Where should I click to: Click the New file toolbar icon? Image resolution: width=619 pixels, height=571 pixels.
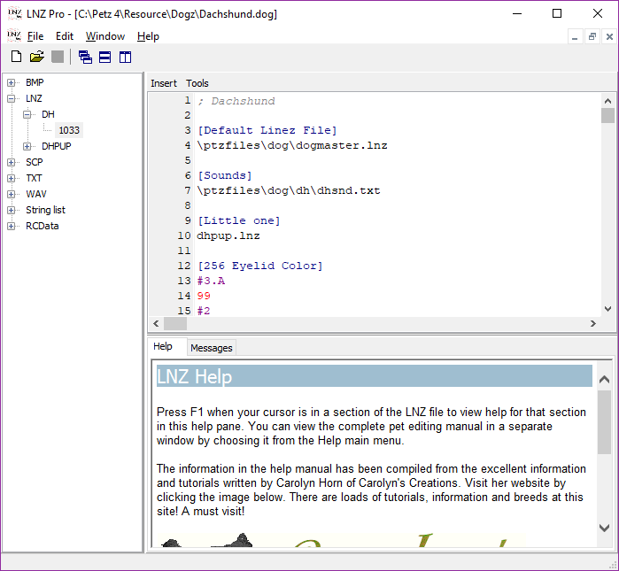tap(16, 58)
